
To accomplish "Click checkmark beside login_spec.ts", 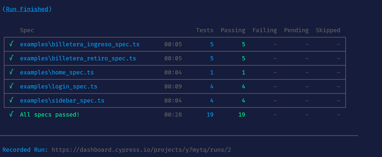I will (11, 86).
